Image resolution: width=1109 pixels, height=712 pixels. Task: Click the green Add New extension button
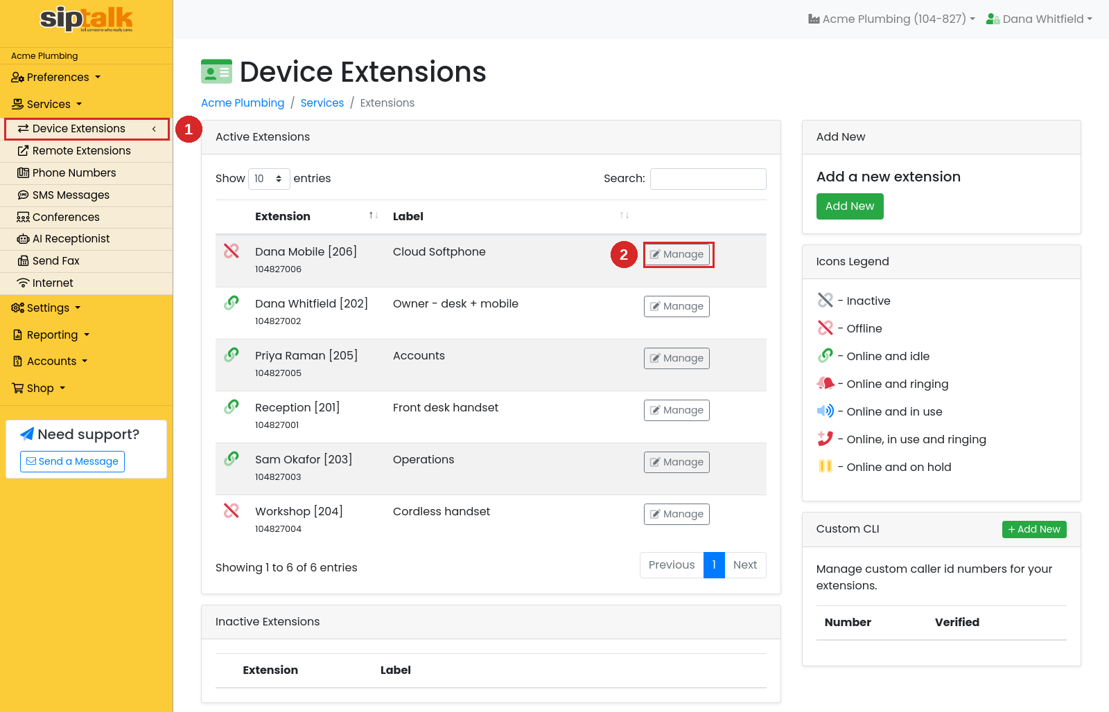[850, 206]
